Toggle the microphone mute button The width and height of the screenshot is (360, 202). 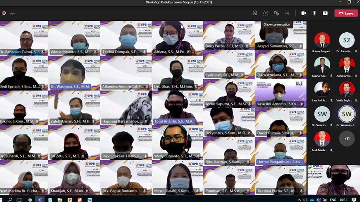[314, 13]
